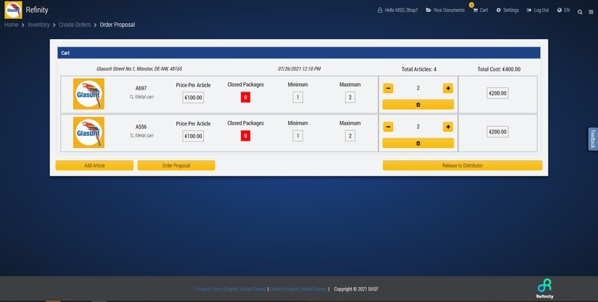Open Credits footer link

[298, 289]
